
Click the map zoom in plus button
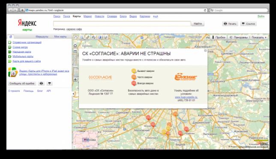pyautogui.click(x=75, y=79)
